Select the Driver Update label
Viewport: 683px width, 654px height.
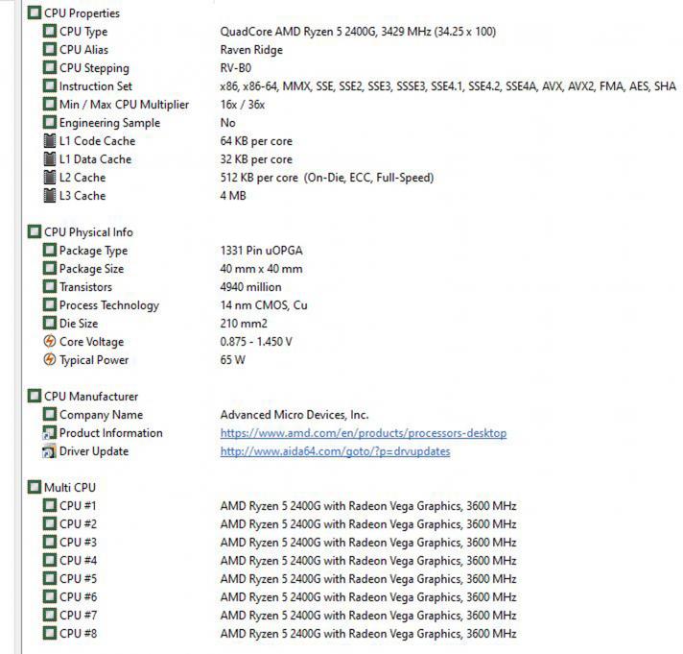pos(94,451)
